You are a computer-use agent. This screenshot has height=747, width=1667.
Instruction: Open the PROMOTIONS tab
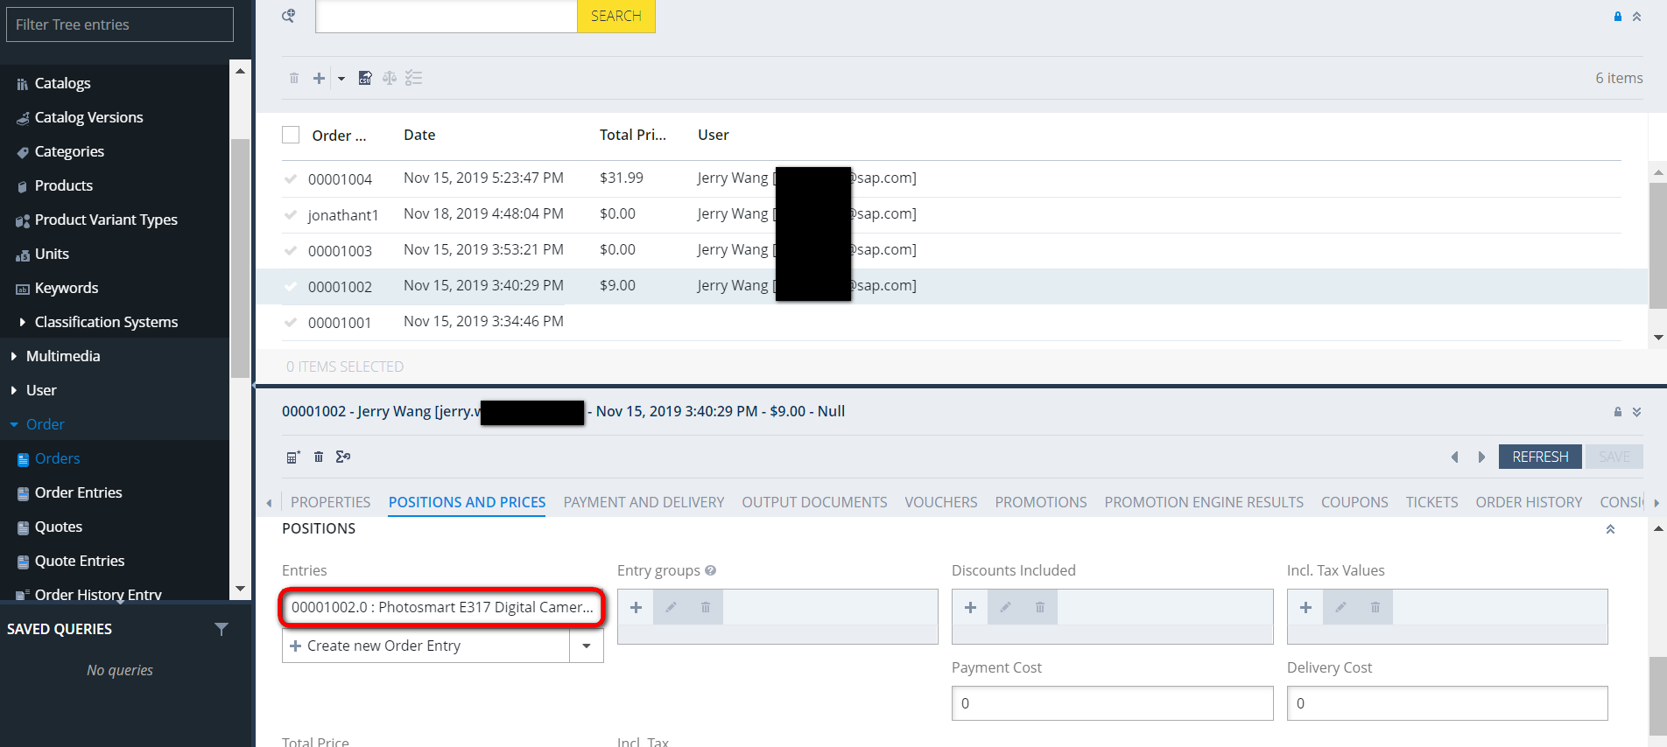[1040, 502]
